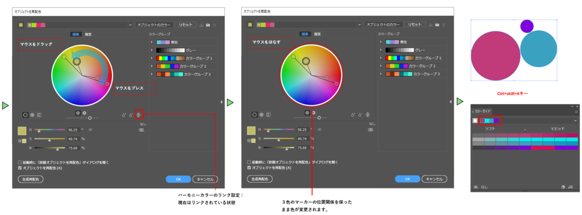Viewport: 582px width, 215px height.
Task: Click 生成再配色 button in left dialog
Action: tap(31, 179)
